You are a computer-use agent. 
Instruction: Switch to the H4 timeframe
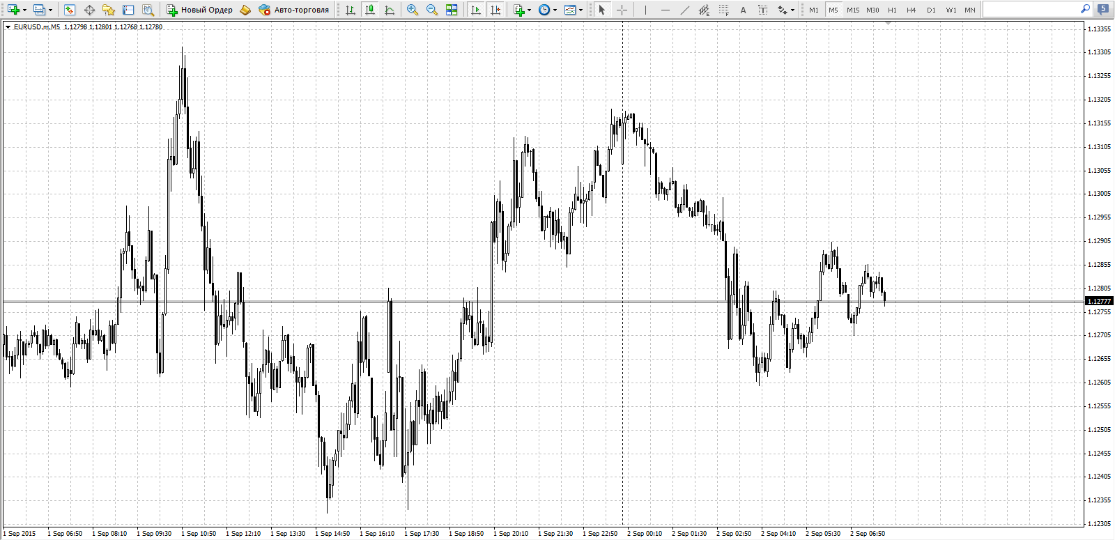point(912,10)
